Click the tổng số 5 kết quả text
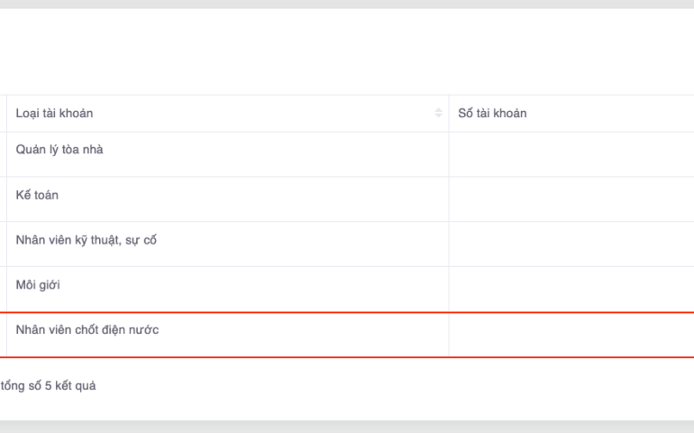 pyautogui.click(x=48, y=386)
